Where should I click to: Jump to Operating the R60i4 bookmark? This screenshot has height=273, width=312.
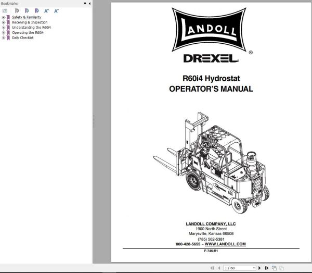(x=28, y=32)
